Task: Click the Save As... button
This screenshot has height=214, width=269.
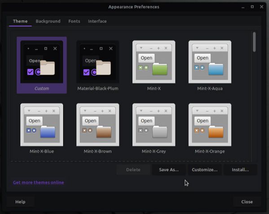Action: [169, 169]
